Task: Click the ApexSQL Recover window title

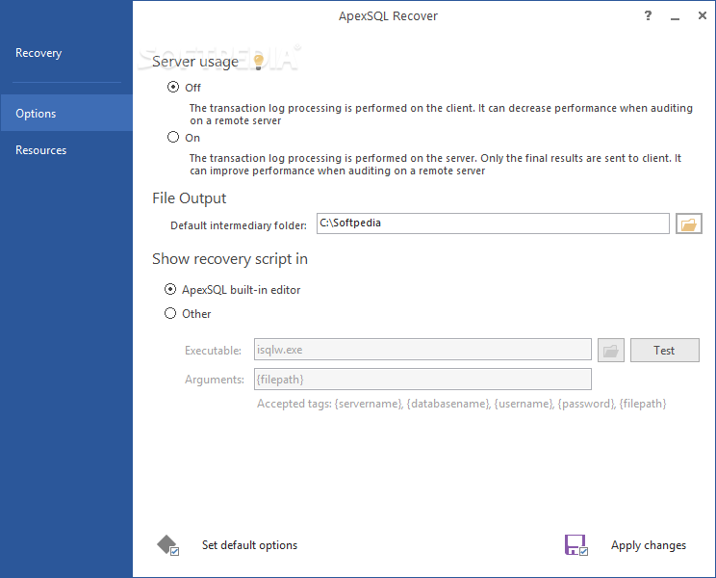Action: pyautogui.click(x=388, y=16)
